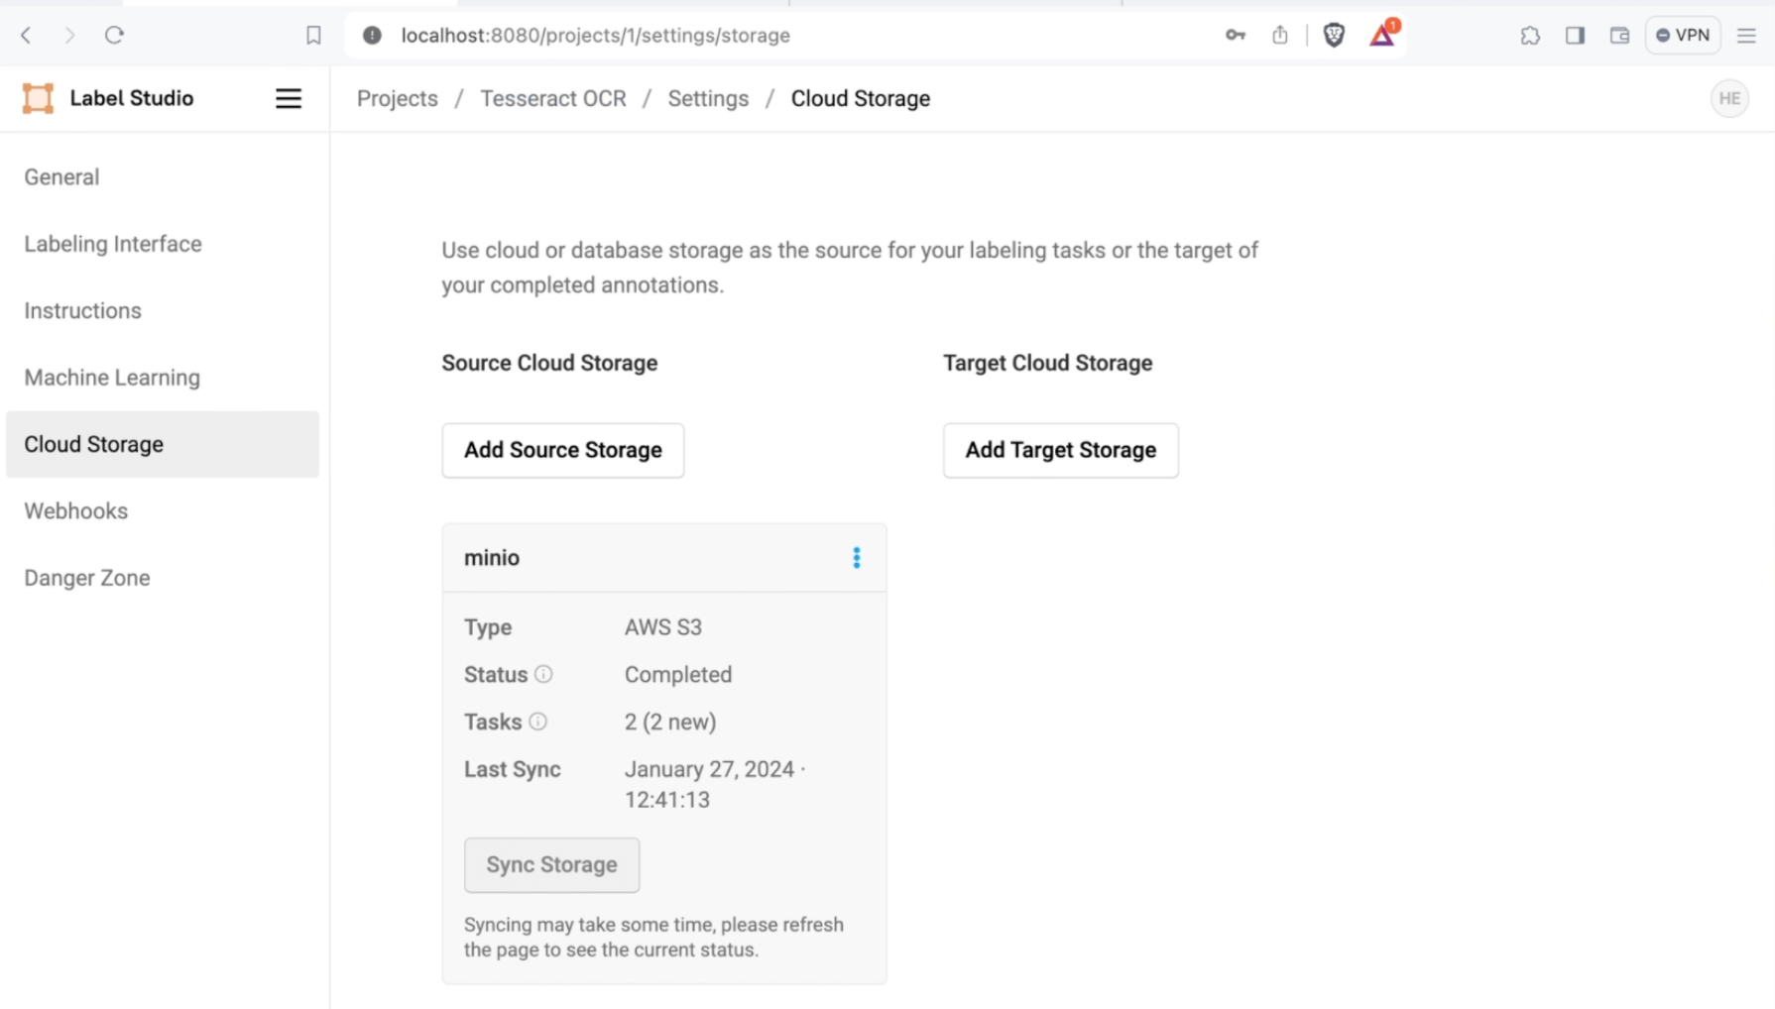The width and height of the screenshot is (1775, 1009).
Task: Click the '2 (2 new)' tasks value
Action: [x=670, y=723]
